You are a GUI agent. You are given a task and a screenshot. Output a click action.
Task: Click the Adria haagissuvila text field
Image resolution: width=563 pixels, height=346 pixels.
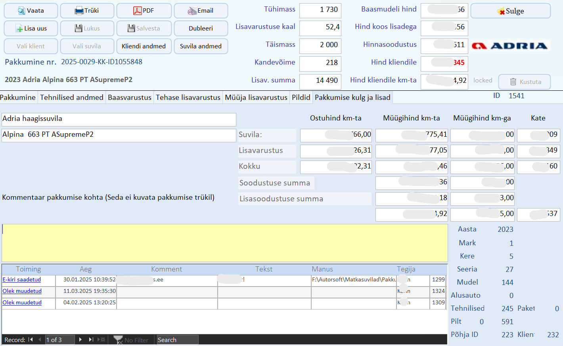119,119
